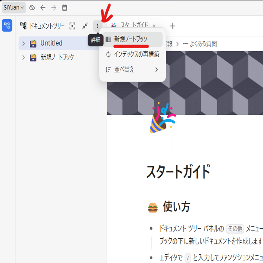Open the SiYuan main menu dropdown
Screen dimensions: 263x263
click(x=13, y=7)
